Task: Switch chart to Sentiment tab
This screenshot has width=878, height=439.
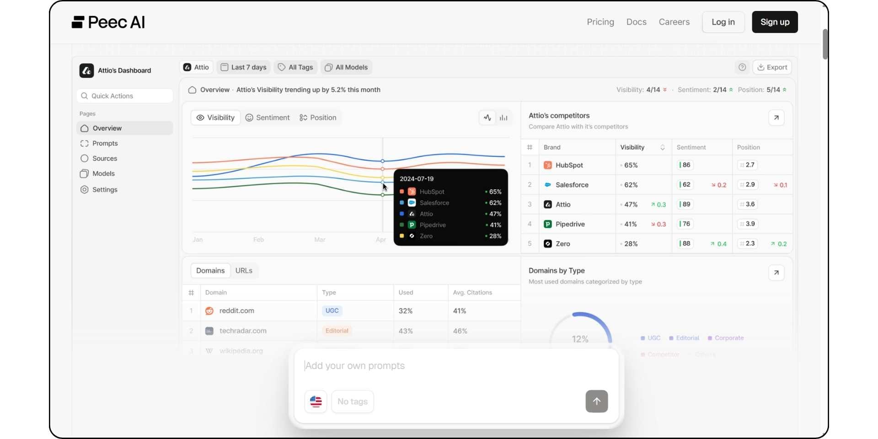Action: coord(268,118)
